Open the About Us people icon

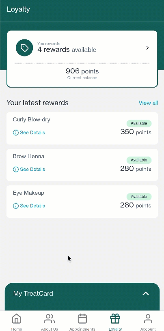pos(50,319)
